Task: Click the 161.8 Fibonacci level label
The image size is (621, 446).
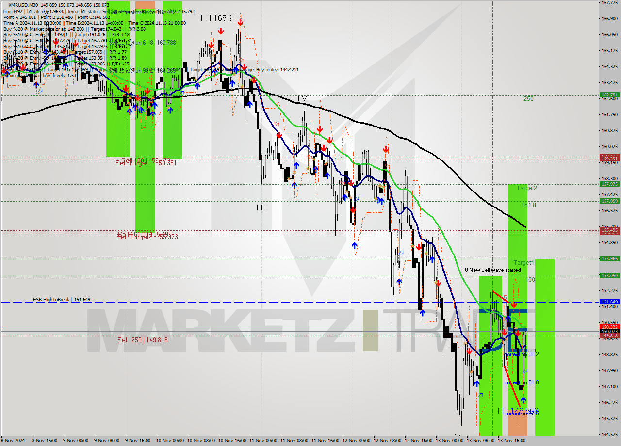Action: click(x=529, y=205)
